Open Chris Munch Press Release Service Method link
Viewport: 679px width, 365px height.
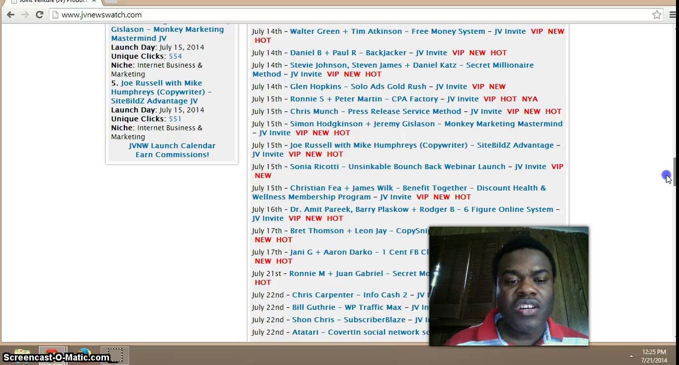375,112
